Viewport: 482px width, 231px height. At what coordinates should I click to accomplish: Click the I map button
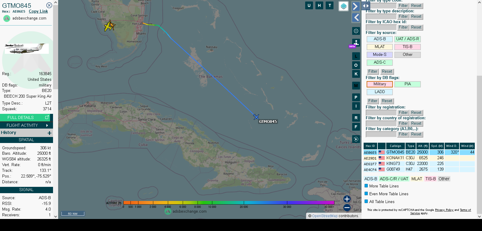pos(356,106)
